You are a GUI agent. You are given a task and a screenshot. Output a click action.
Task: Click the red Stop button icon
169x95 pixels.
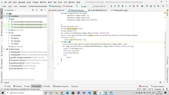point(137,6)
